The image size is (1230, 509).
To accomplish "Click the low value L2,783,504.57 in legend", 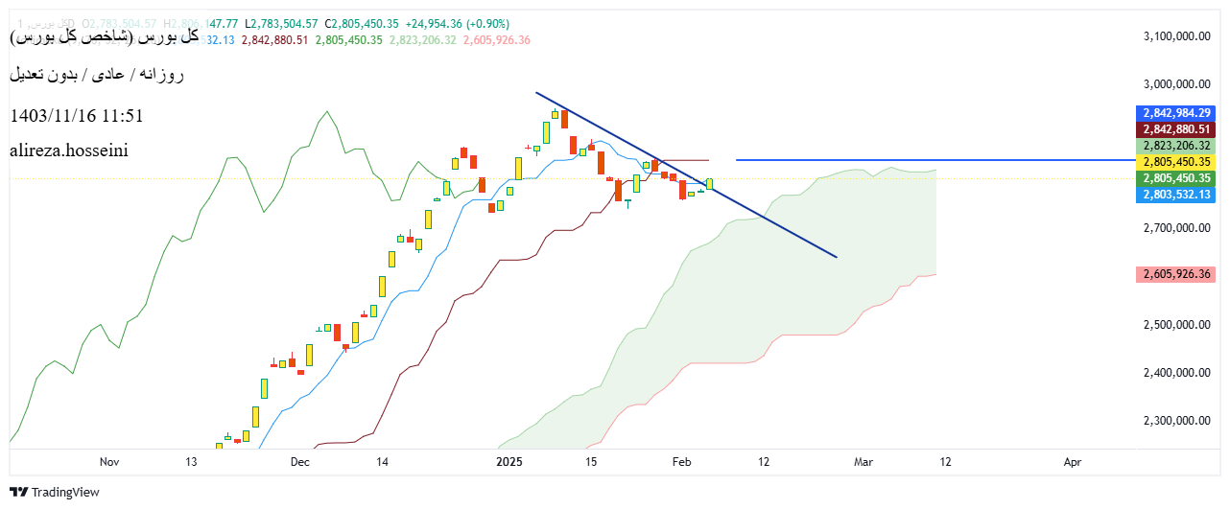I will pyautogui.click(x=281, y=23).
